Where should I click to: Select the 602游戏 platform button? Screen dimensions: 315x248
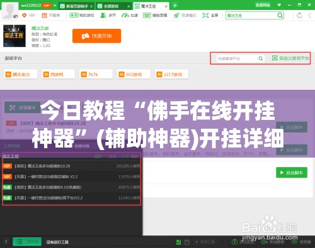pos(134,74)
